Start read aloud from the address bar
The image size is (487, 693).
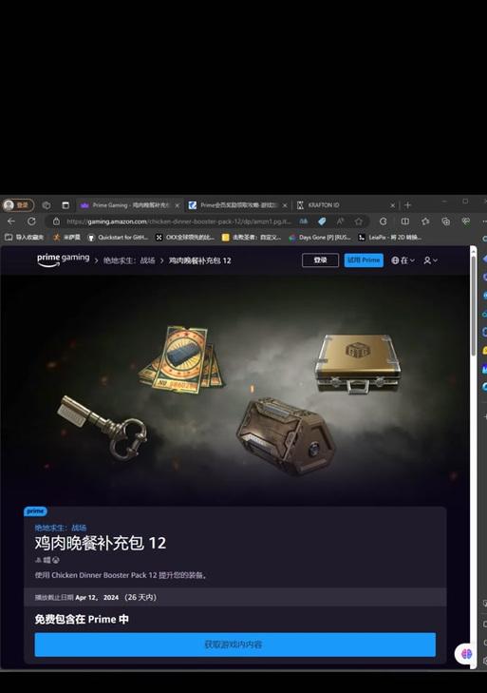pyautogui.click(x=340, y=221)
